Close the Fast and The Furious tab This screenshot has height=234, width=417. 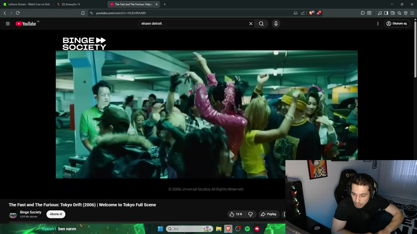coord(156,4)
